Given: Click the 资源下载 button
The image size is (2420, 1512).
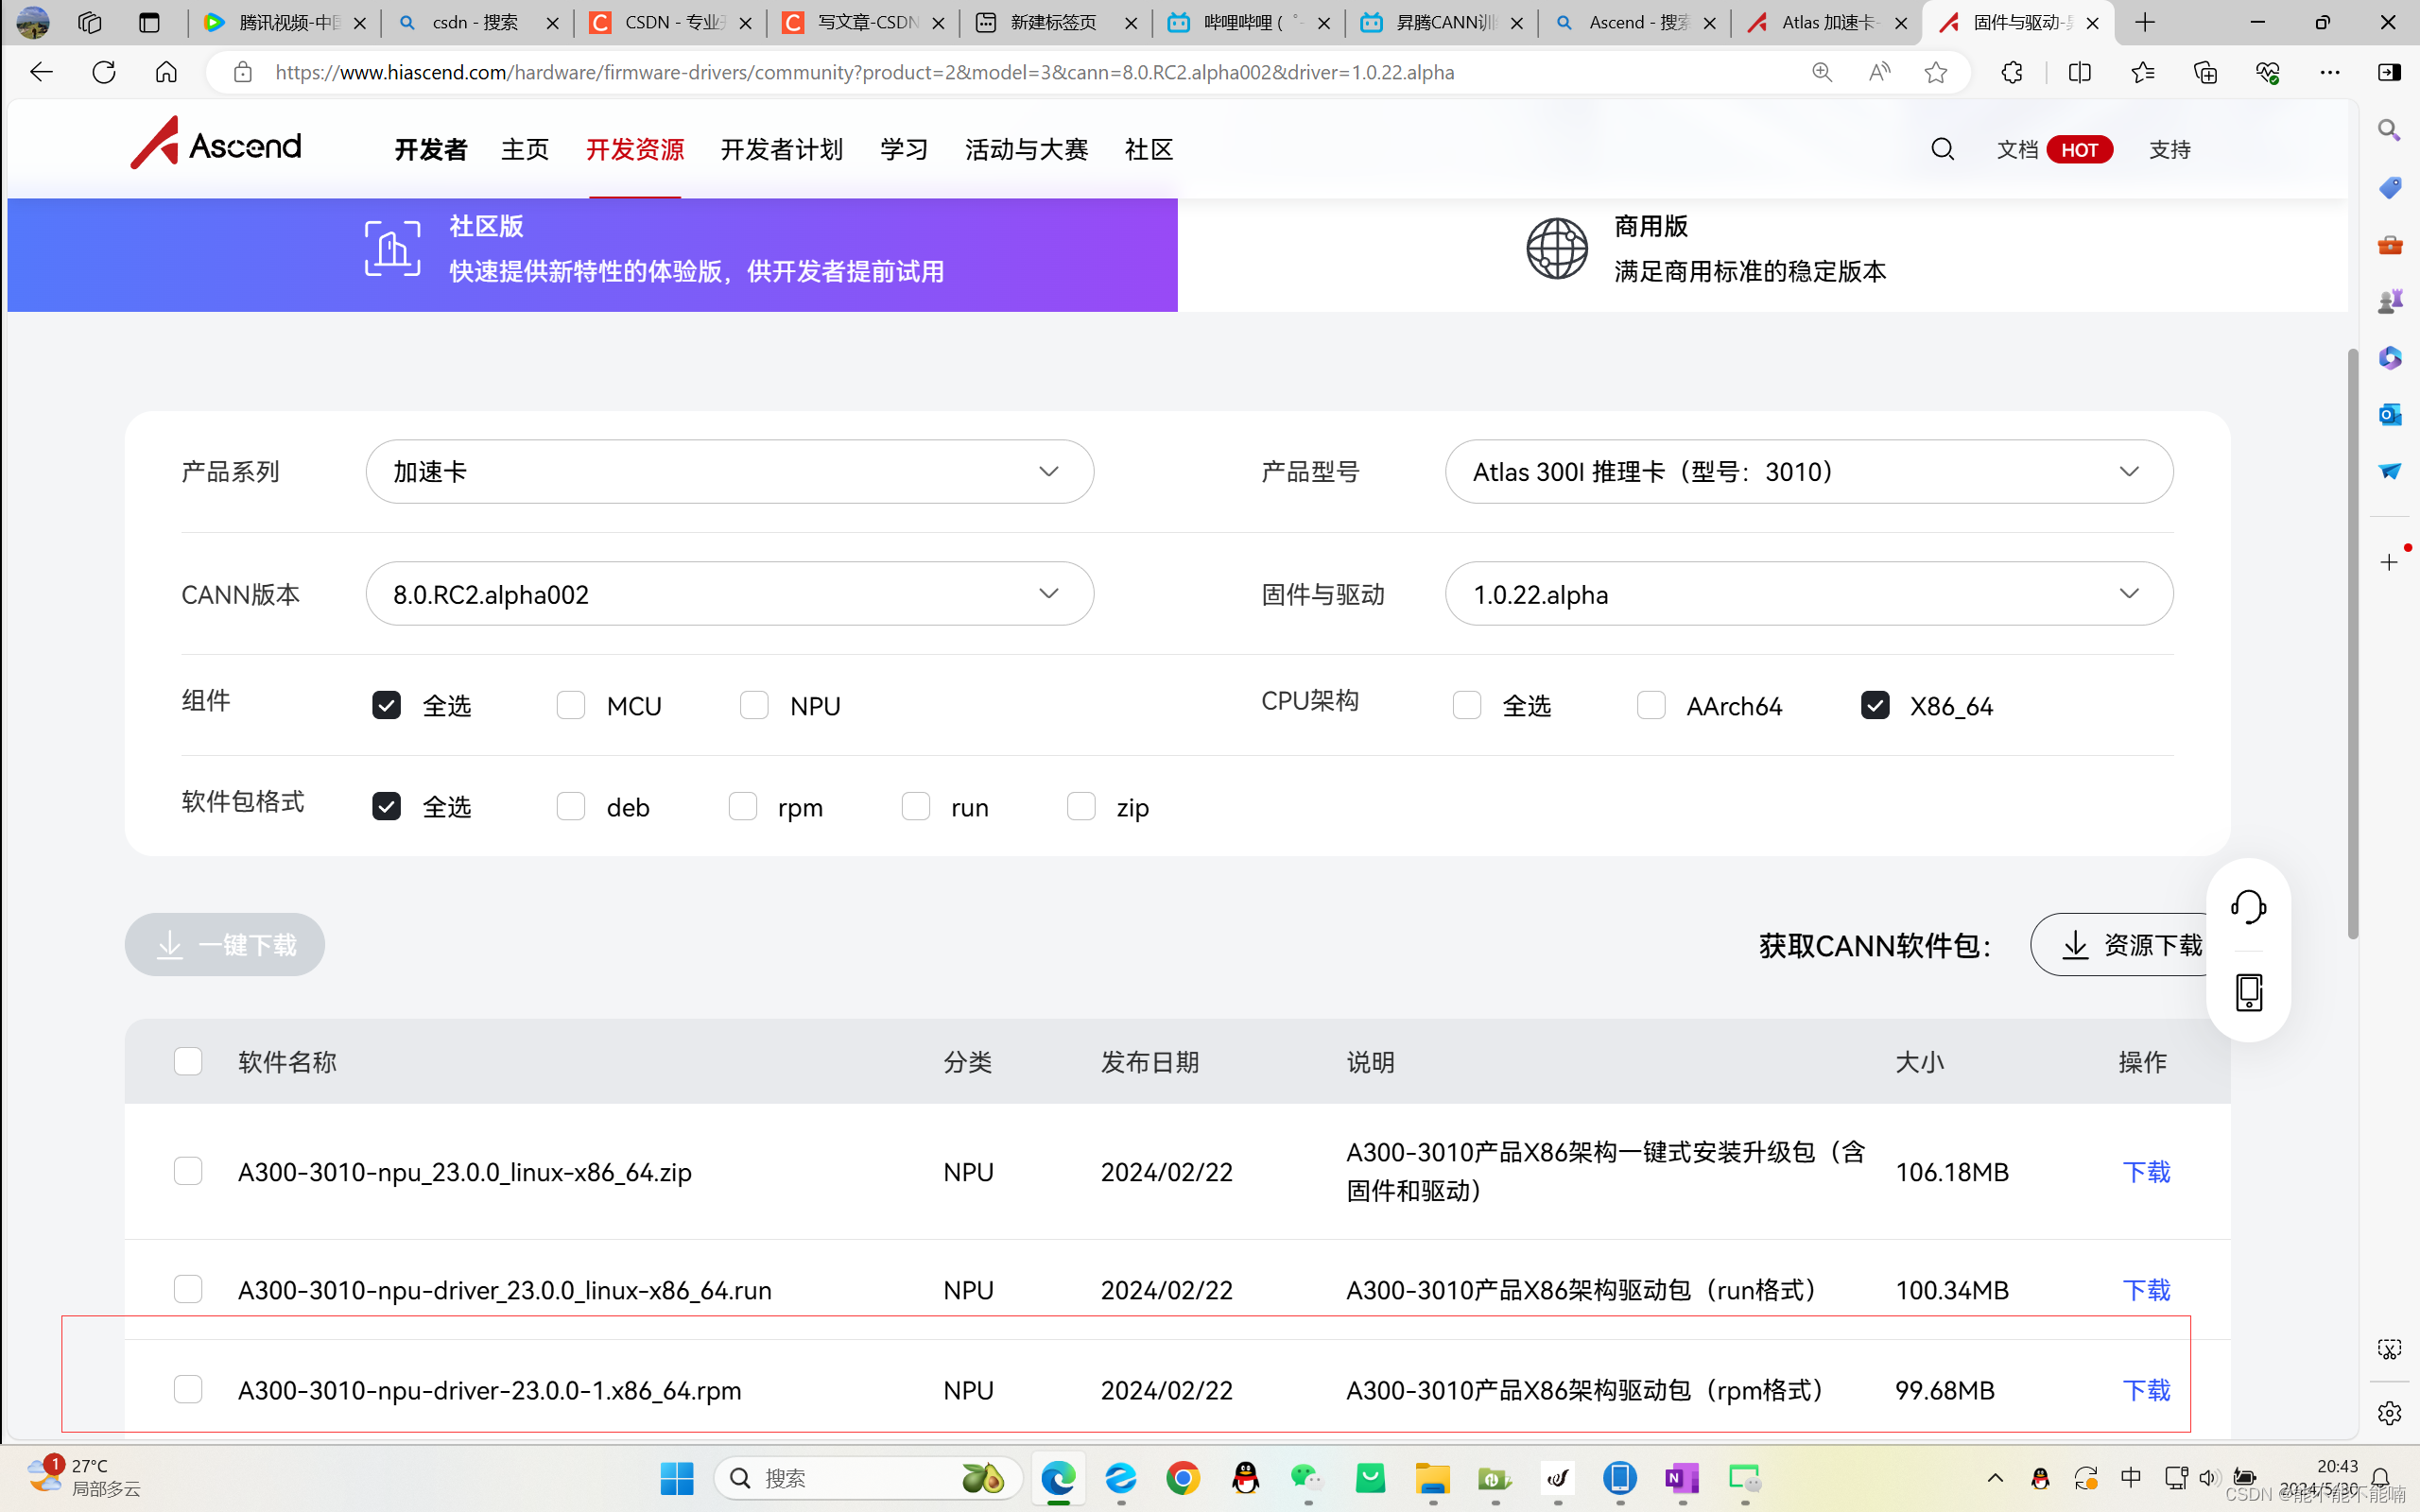Looking at the screenshot, I should tap(2130, 945).
